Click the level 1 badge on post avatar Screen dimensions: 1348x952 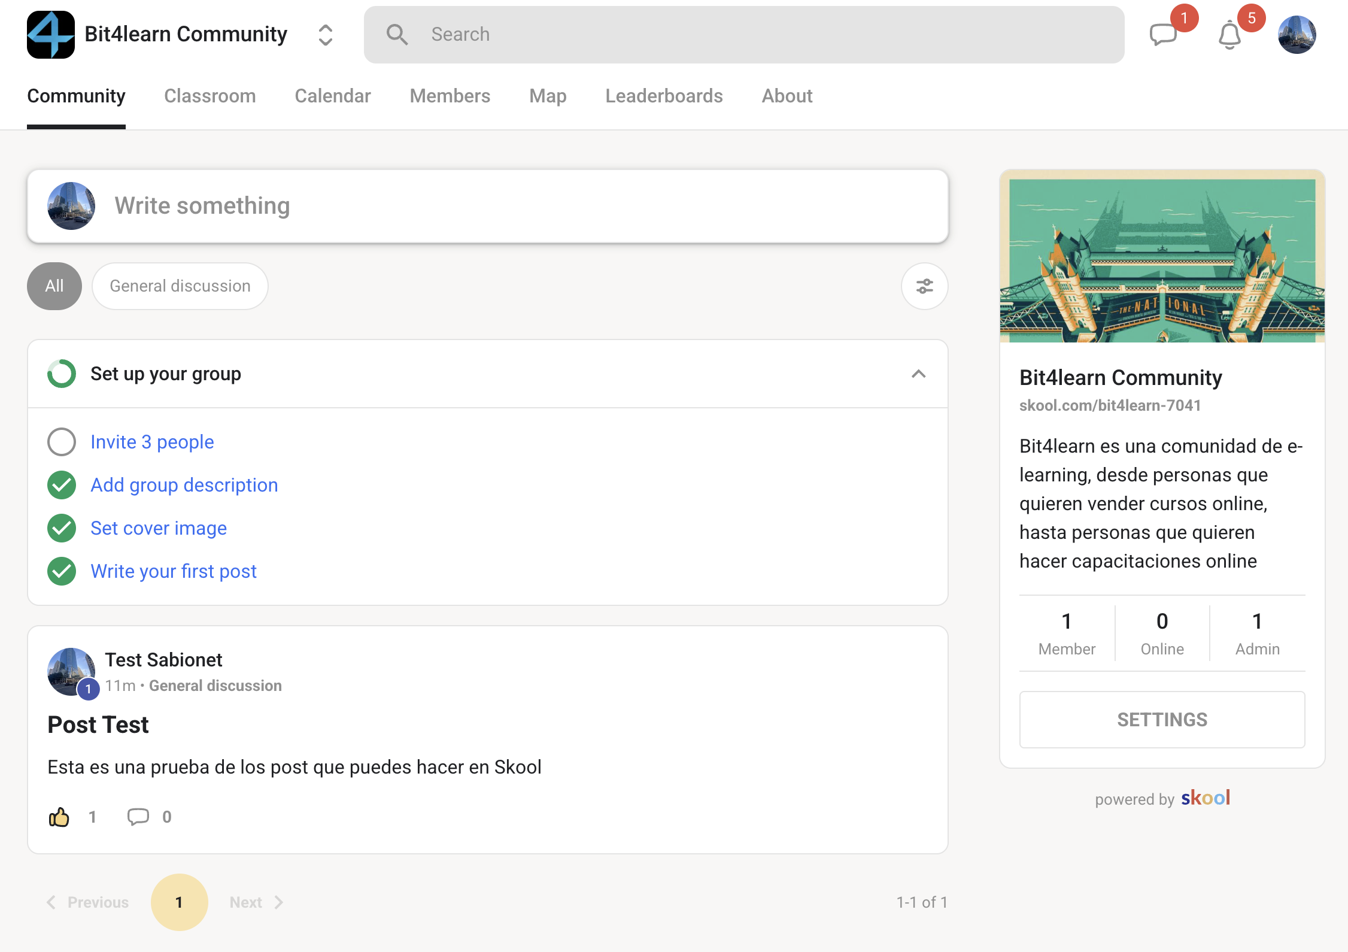88,689
